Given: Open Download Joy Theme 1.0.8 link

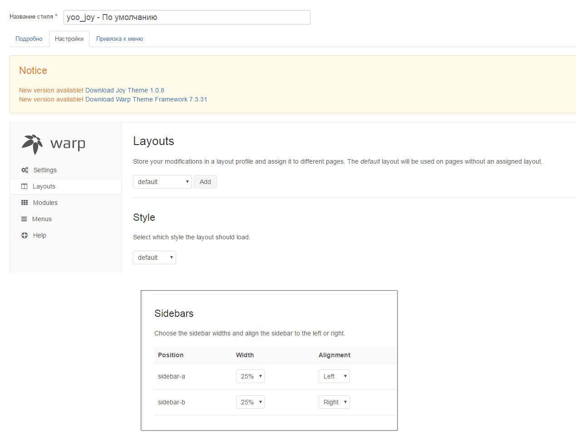Looking at the screenshot, I should (125, 90).
